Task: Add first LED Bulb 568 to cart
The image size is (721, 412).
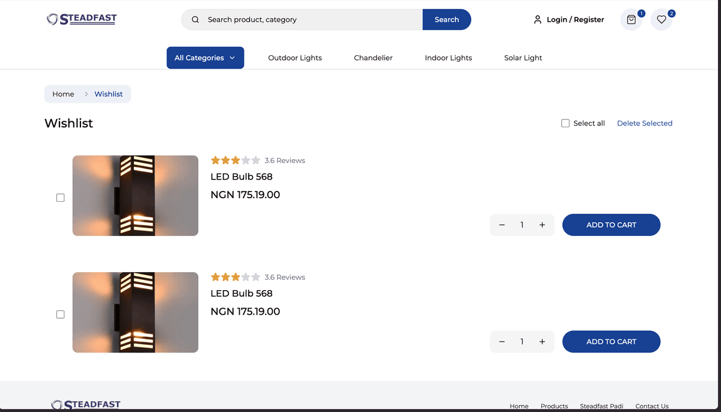Action: [x=611, y=225]
